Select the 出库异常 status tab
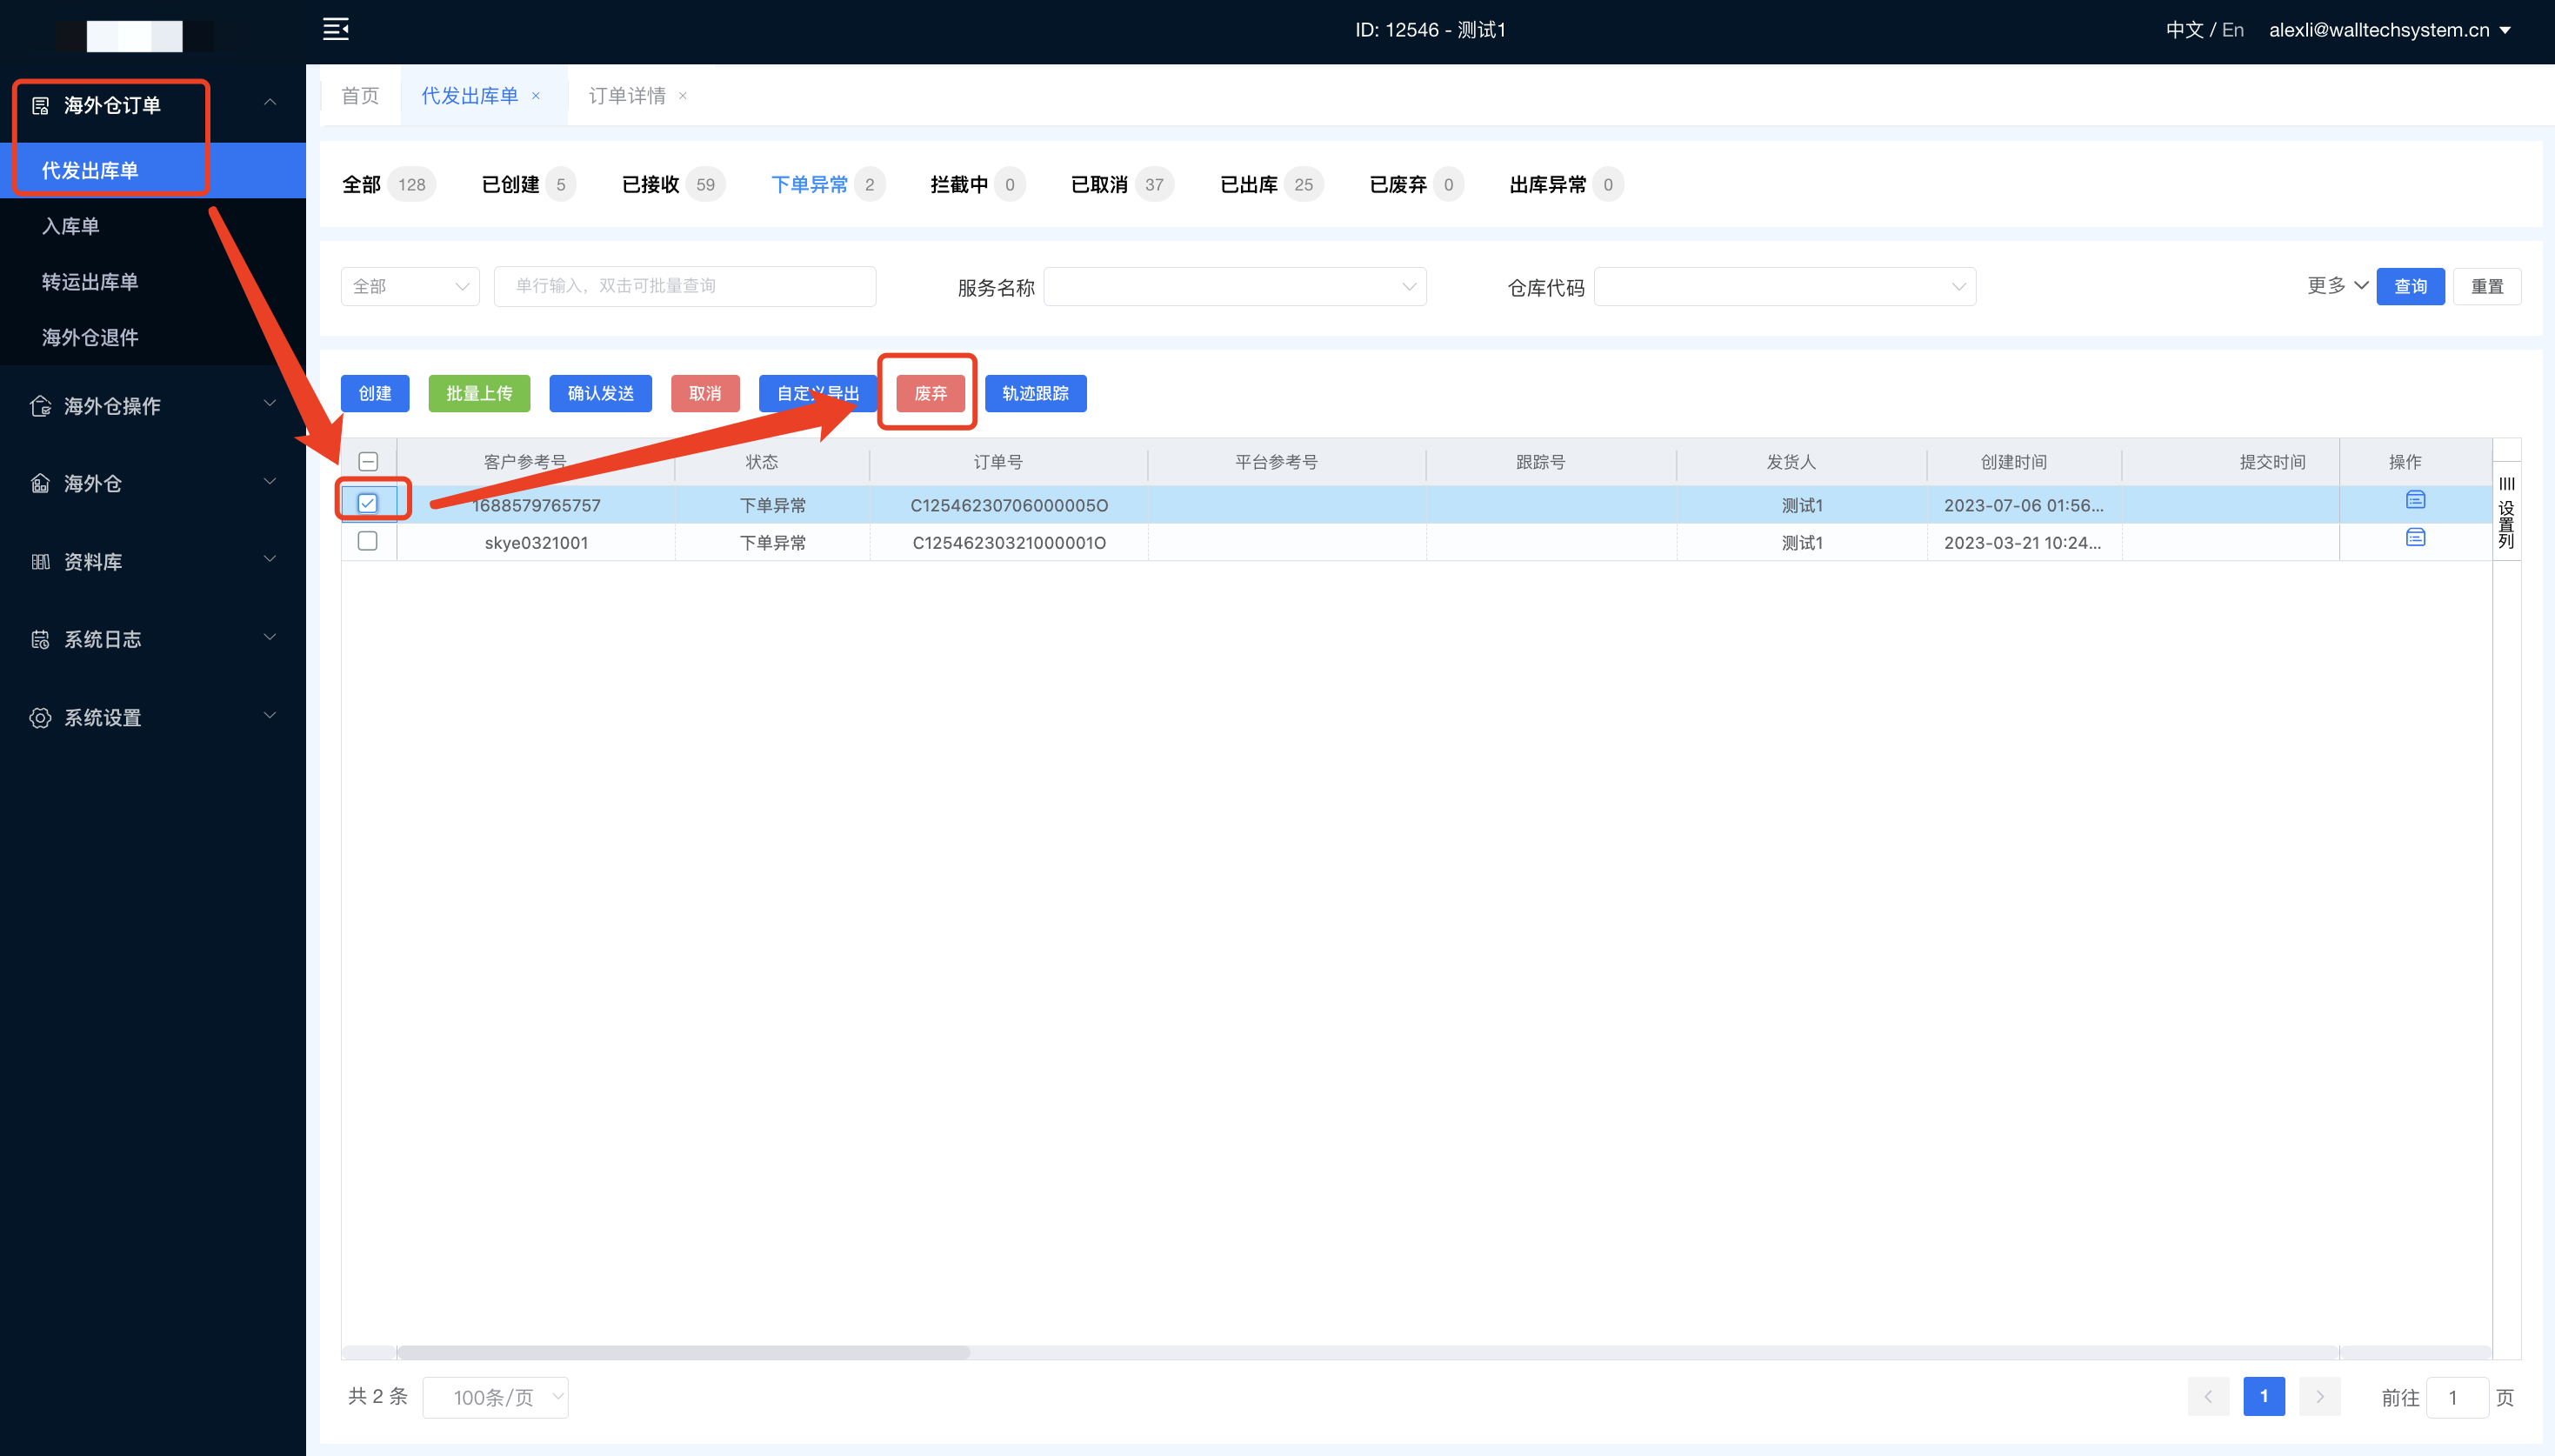2555x1456 pixels. pyautogui.click(x=1565, y=185)
